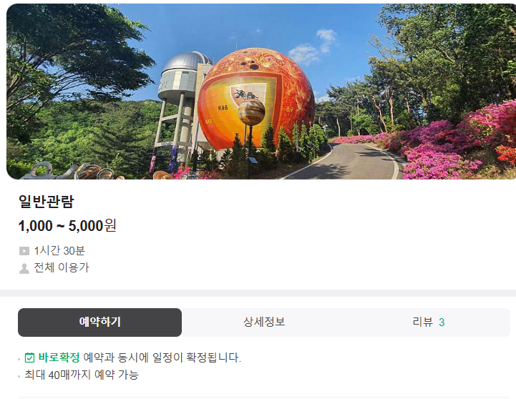Click the green 바로확정 label
The width and height of the screenshot is (516, 399).
59,358
